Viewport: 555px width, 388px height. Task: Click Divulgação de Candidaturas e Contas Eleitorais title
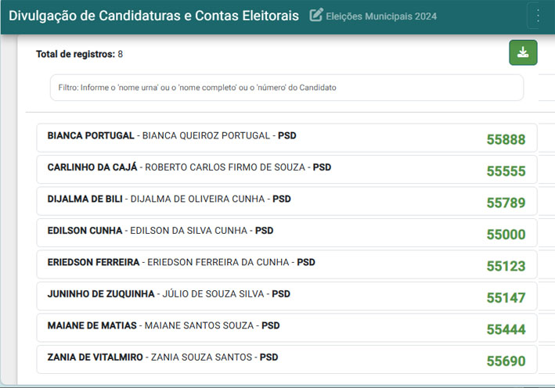coord(153,16)
